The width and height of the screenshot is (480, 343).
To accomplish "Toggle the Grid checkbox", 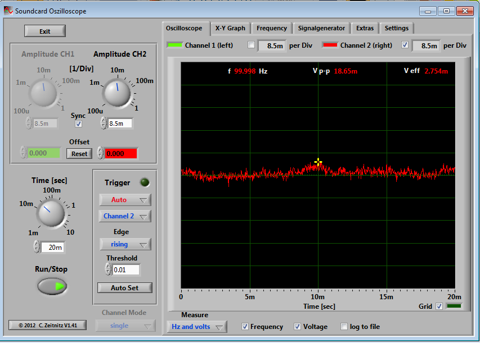I will pyautogui.click(x=439, y=306).
